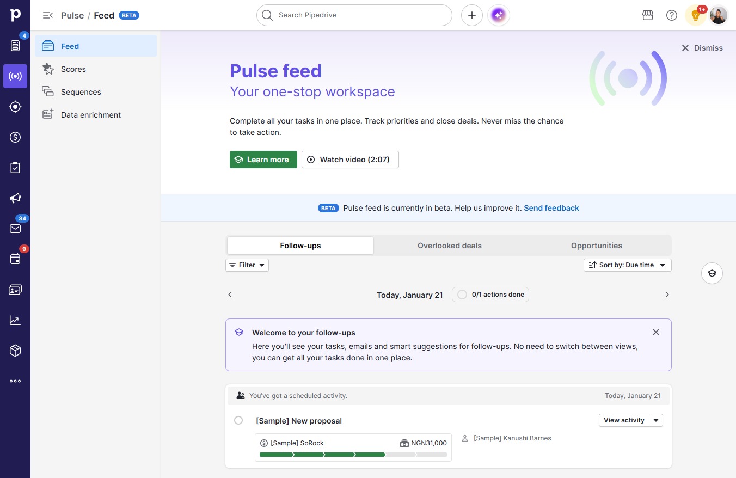
Task: Open the Marketplace store icon
Action: [x=648, y=15]
